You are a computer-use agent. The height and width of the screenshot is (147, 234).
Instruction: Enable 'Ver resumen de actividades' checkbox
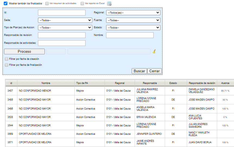click(x=47, y=4)
